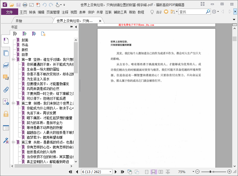Click the zoom in plus button
238x176 pixels.
229,172
